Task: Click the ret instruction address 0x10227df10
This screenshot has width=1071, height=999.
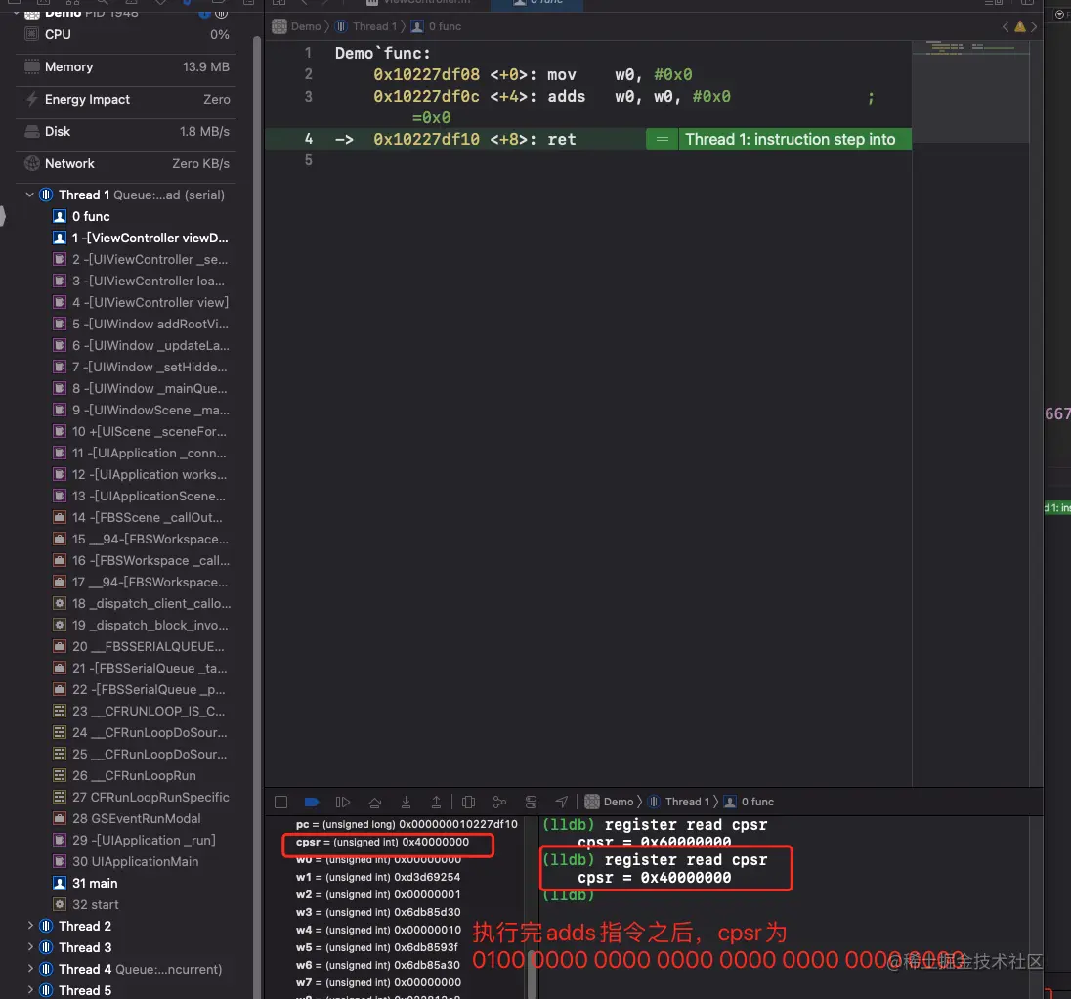Action: coord(426,140)
